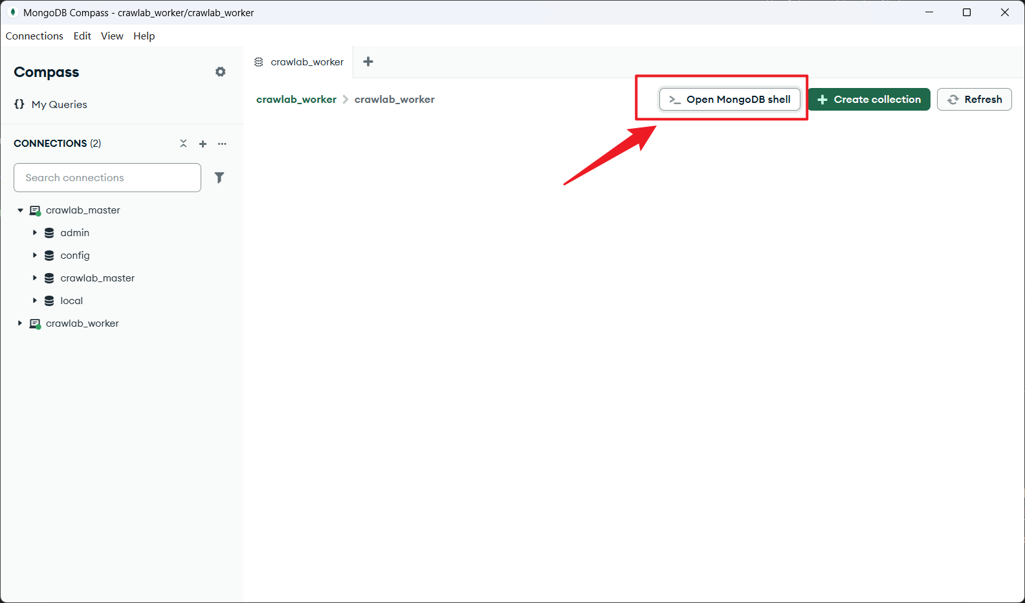
Task: Select the config database row
Action: click(122, 256)
